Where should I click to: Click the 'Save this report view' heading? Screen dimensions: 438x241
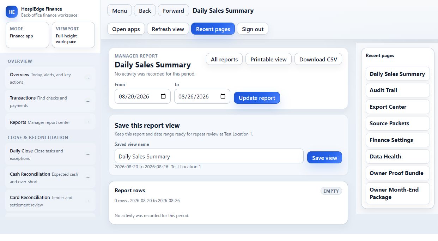tap(147, 125)
